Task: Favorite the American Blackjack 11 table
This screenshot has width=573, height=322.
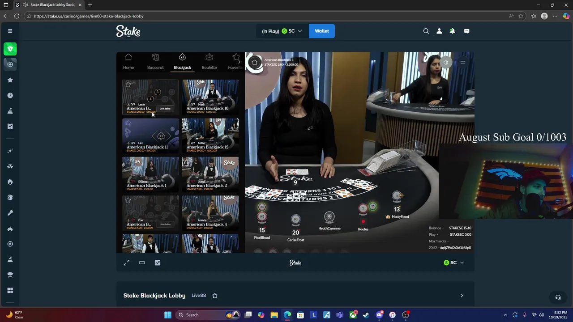Action: (x=128, y=123)
